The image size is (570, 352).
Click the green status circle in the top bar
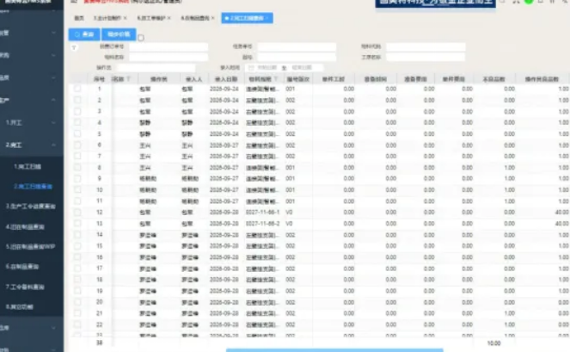529,2
